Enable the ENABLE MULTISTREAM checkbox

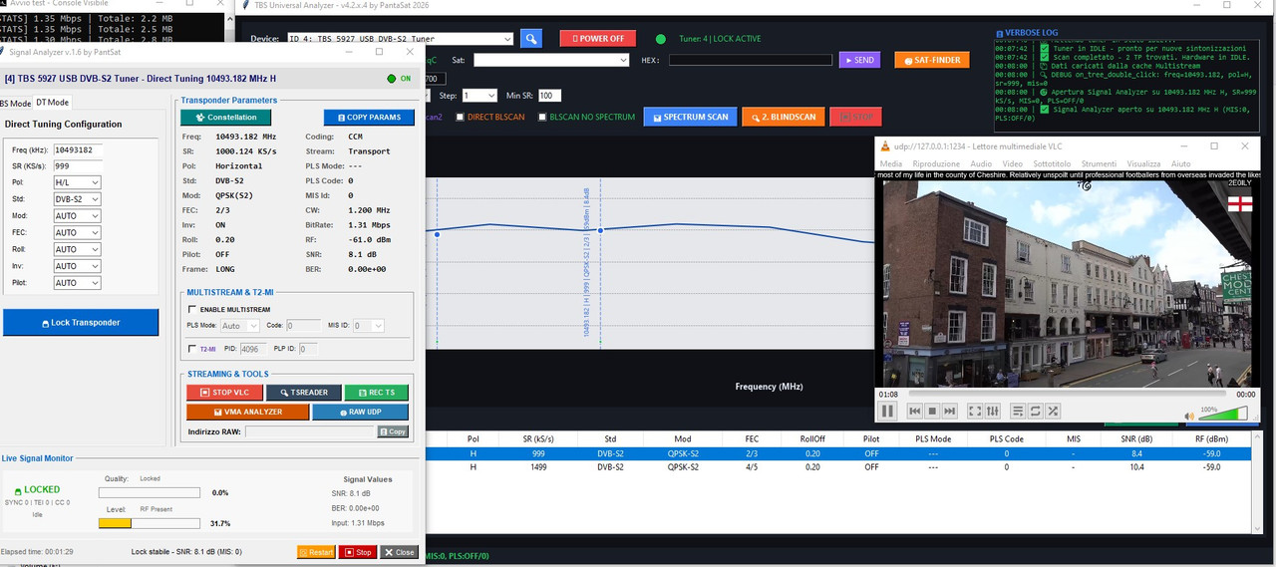192,310
